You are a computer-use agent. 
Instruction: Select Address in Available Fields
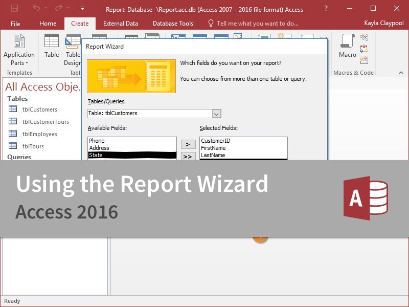[x=132, y=148]
